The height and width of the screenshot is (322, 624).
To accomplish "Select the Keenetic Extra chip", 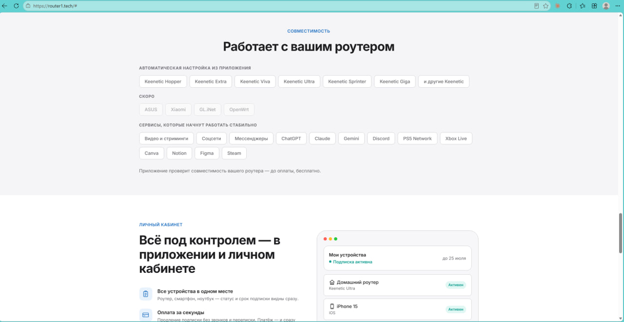I will coord(211,81).
